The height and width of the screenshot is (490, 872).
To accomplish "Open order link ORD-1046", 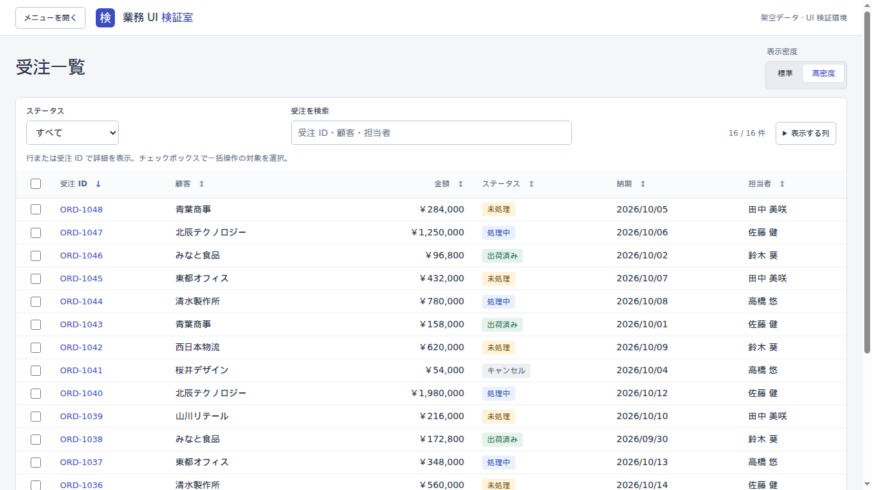I will pos(81,255).
